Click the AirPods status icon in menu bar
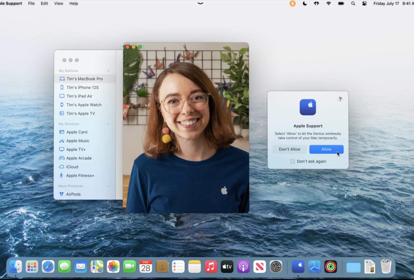This screenshot has height=280, width=414. pos(316,3)
